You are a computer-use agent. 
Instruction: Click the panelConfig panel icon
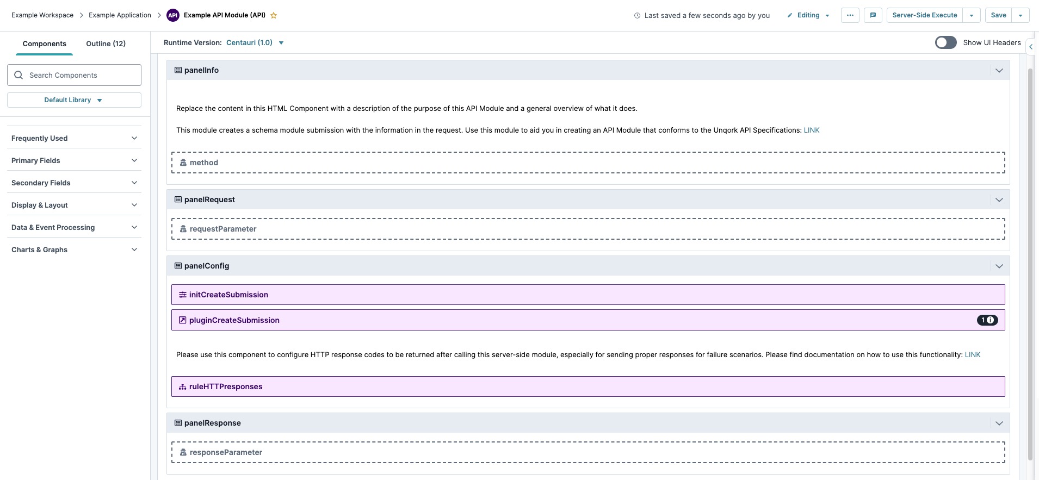[178, 266]
